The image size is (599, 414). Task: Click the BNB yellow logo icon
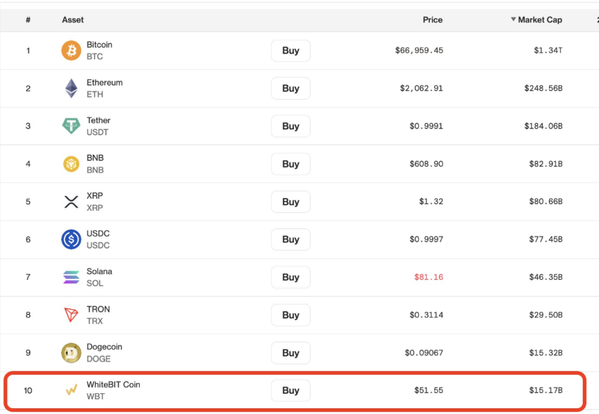71,163
